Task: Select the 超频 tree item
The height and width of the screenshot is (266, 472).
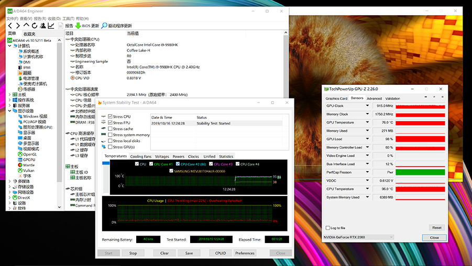Action: (x=27, y=73)
